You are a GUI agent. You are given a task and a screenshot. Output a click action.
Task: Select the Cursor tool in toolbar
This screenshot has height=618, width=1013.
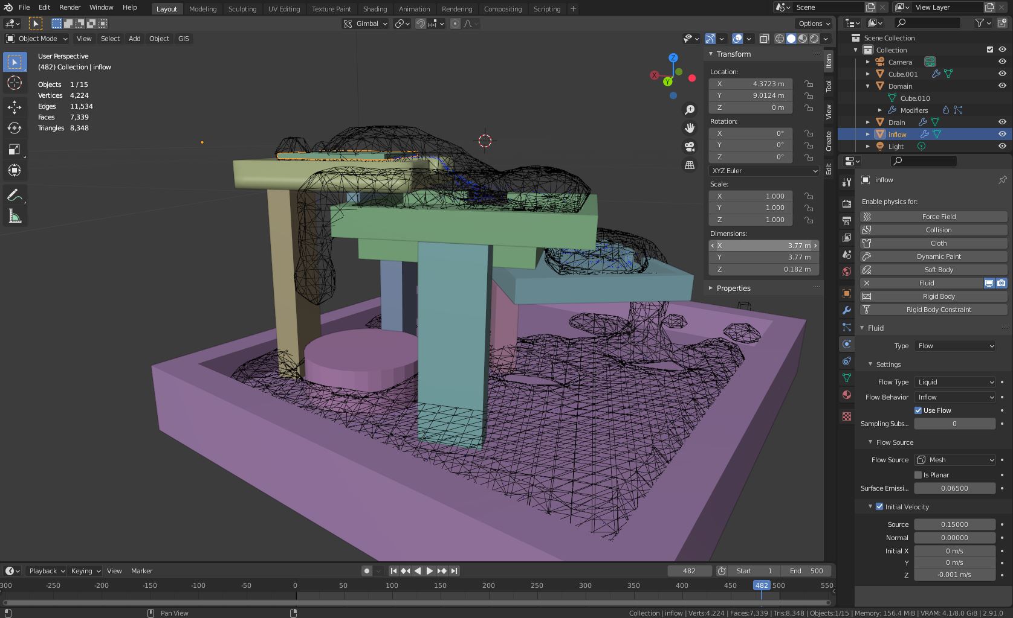pyautogui.click(x=15, y=83)
